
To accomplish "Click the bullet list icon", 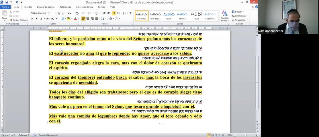I will pos(83,13).
